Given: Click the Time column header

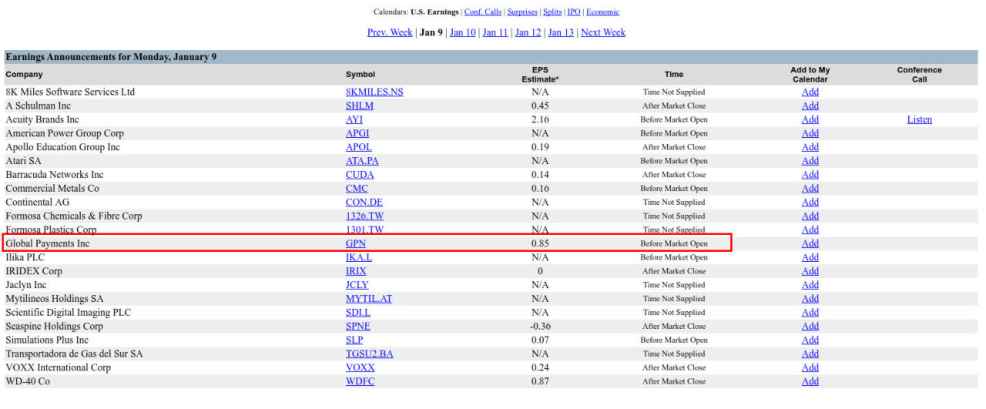Looking at the screenshot, I should [674, 75].
